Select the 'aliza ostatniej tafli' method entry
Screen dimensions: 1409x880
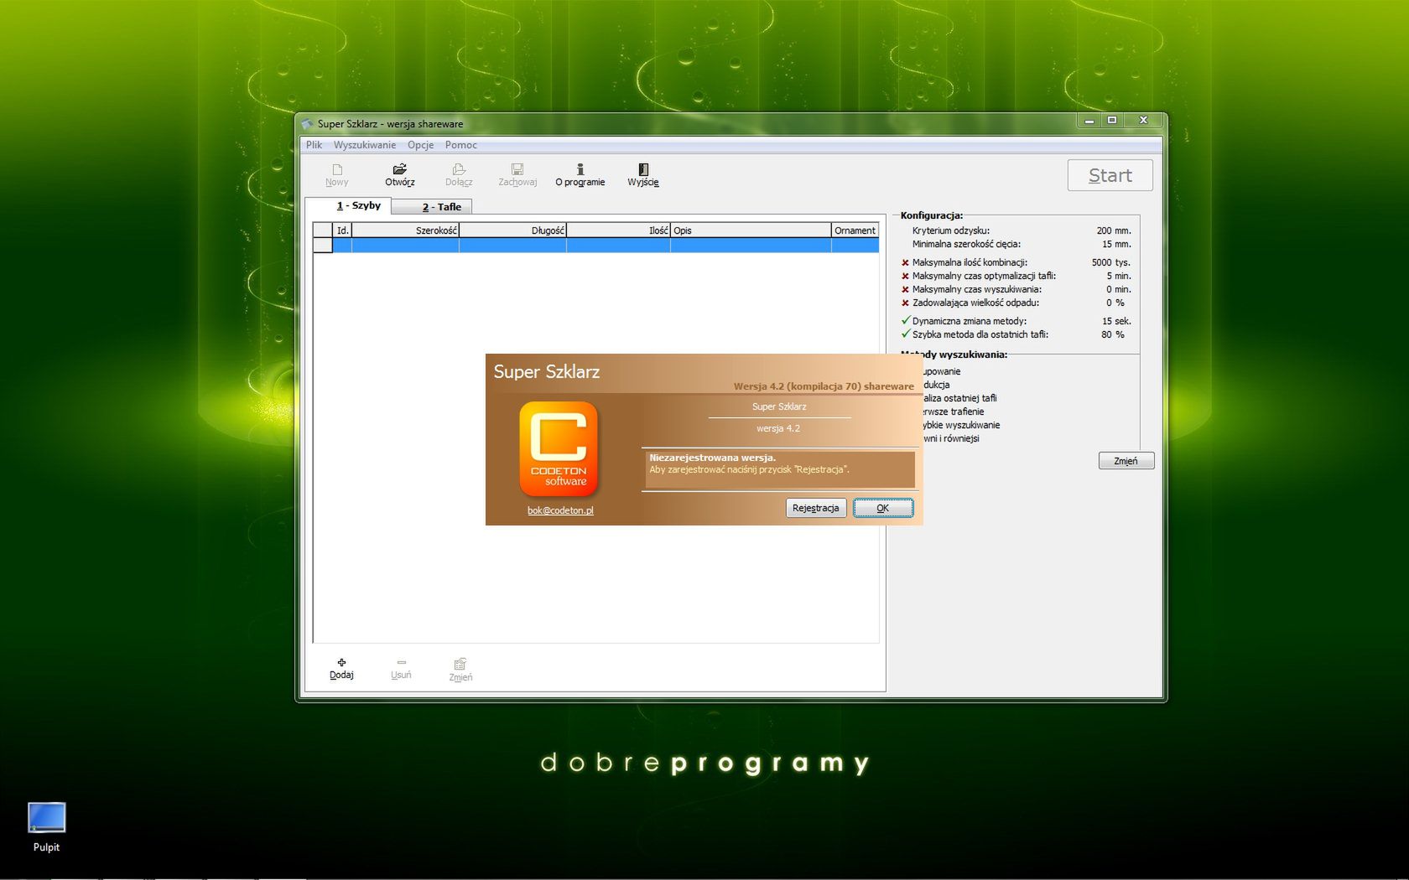coord(959,398)
